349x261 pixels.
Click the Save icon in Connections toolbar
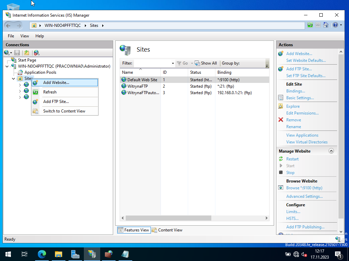[17, 53]
